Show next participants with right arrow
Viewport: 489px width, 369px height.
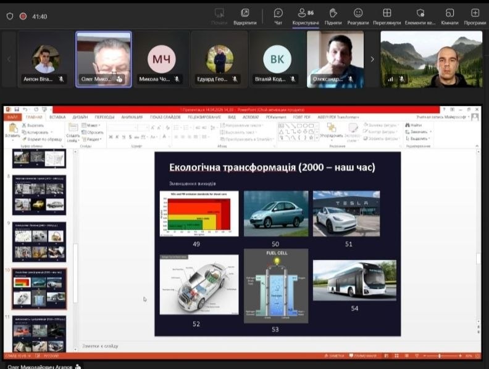[x=372, y=59]
